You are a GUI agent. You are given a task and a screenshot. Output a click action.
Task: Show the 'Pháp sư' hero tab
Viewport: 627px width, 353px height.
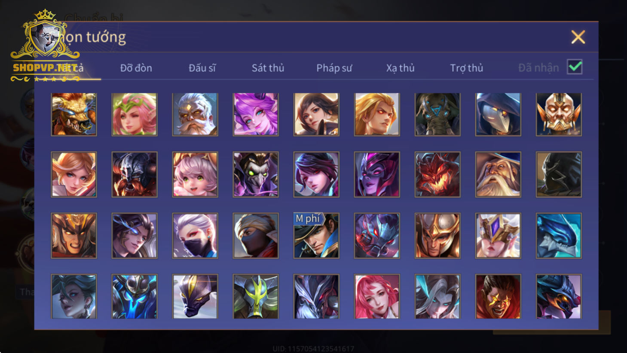coord(334,68)
